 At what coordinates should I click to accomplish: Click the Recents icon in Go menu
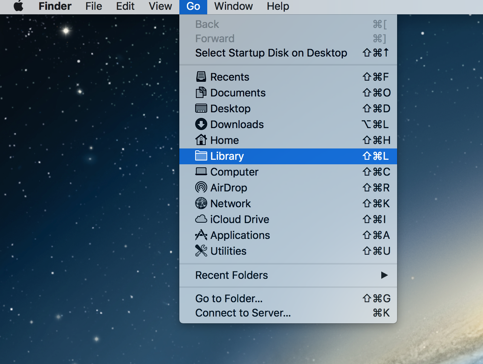pyautogui.click(x=201, y=76)
